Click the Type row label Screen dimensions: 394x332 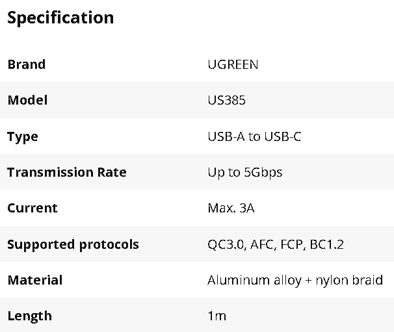23,136
